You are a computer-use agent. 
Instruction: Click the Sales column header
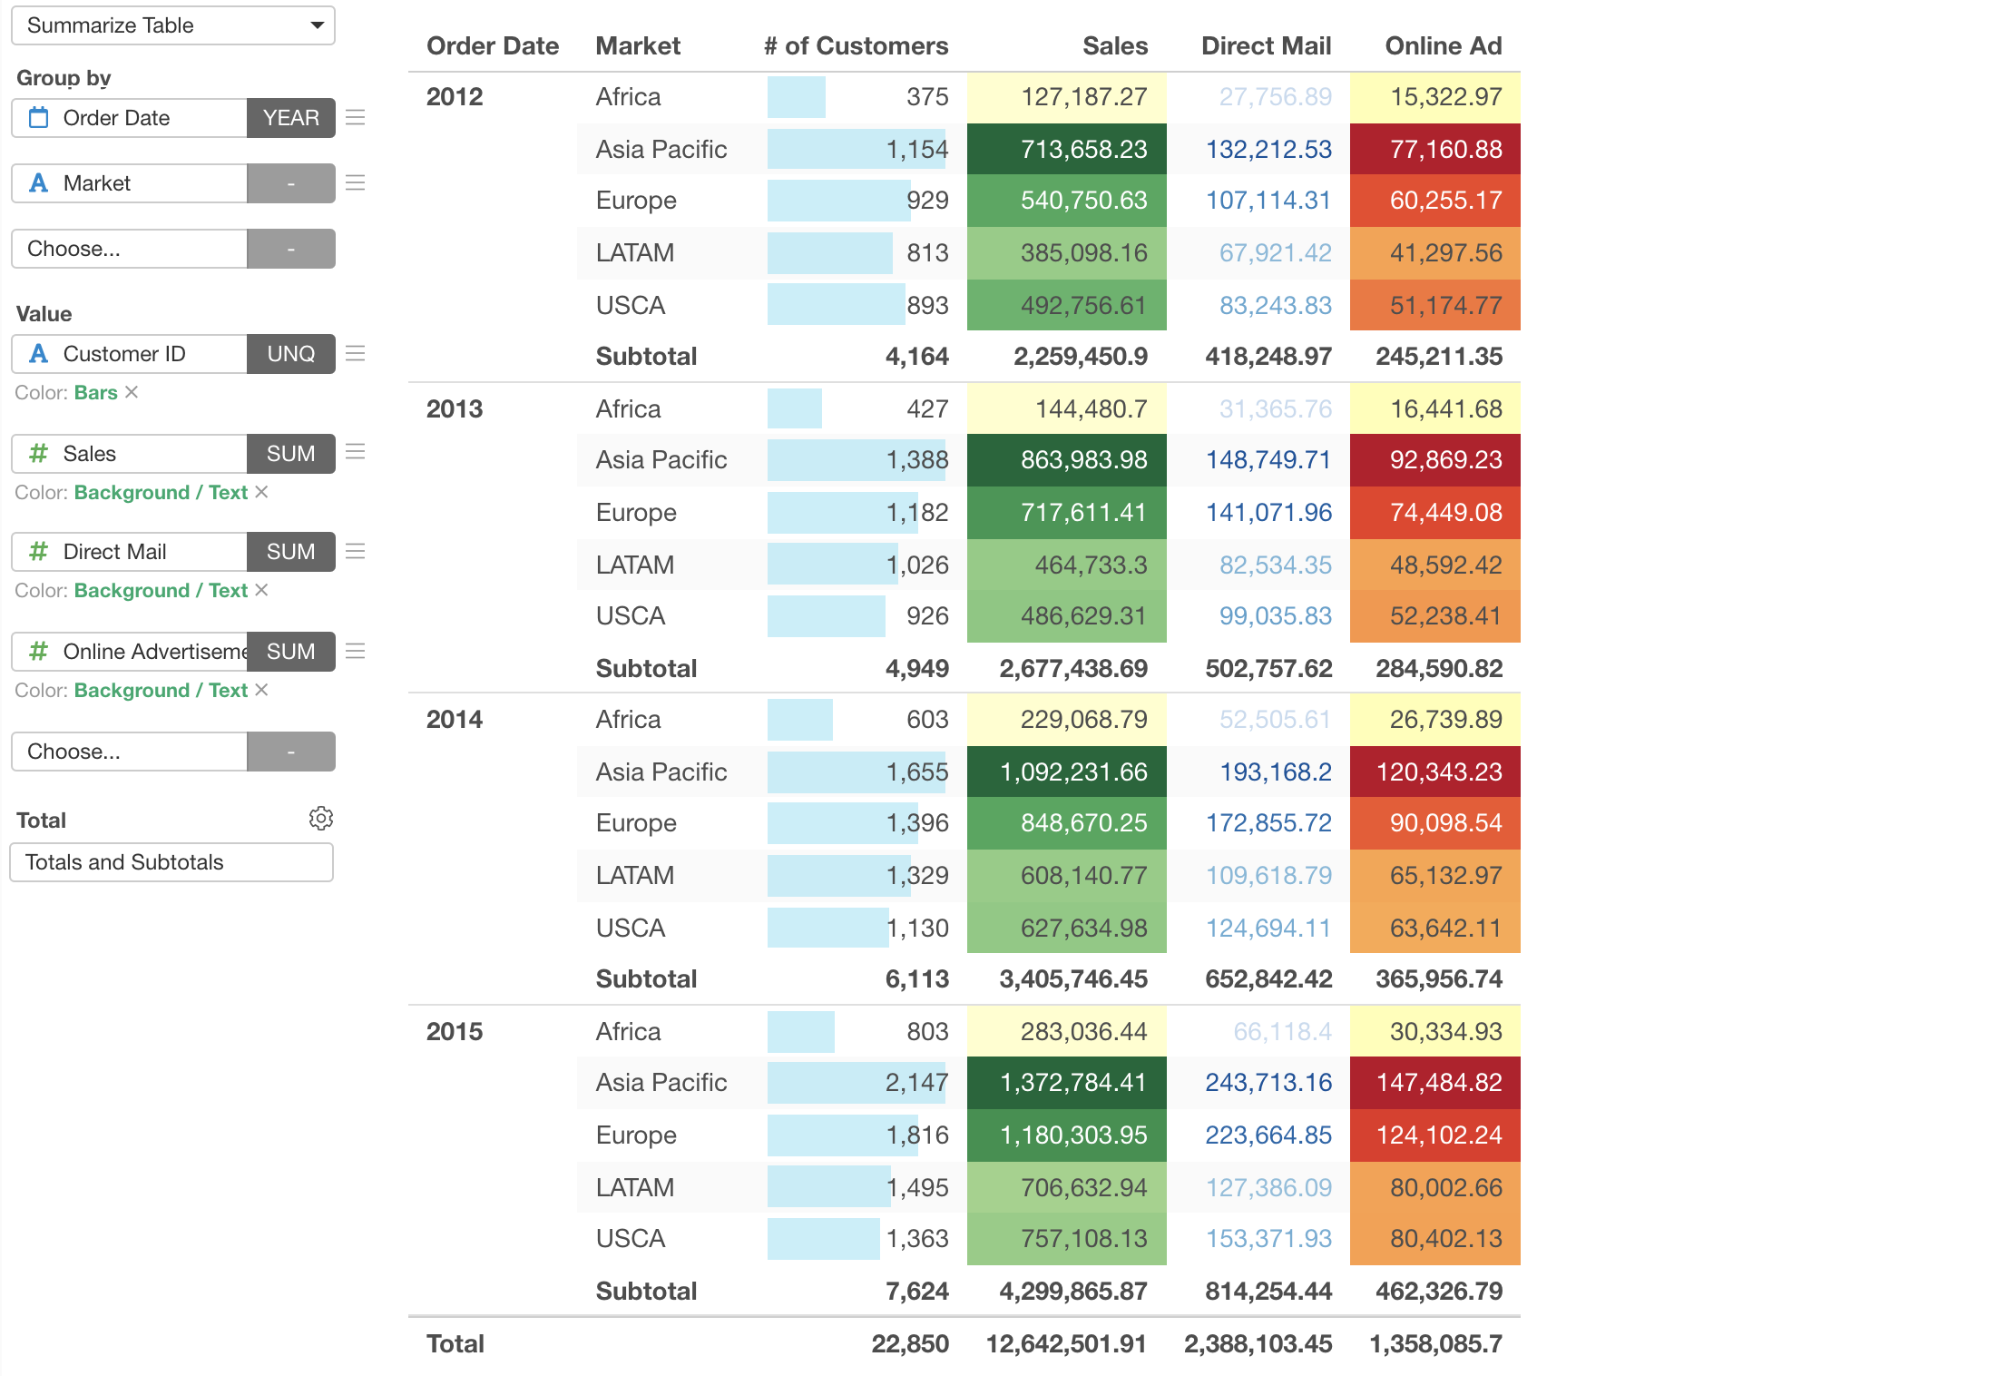click(x=1114, y=46)
